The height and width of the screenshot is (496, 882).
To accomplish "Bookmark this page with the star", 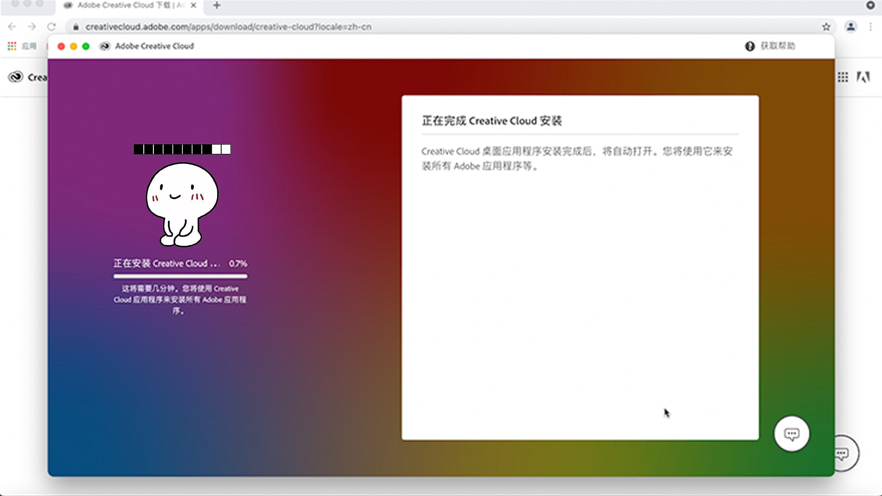I will pos(826,27).
